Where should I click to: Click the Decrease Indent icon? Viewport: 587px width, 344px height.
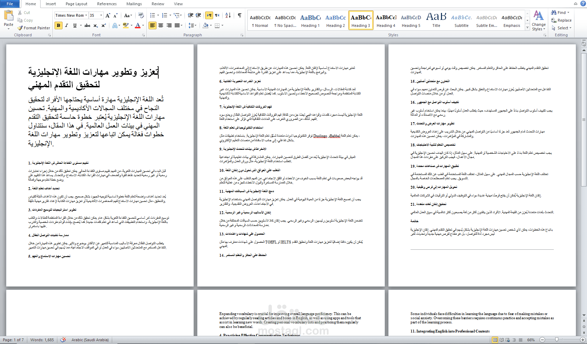pyautogui.click(x=190, y=15)
